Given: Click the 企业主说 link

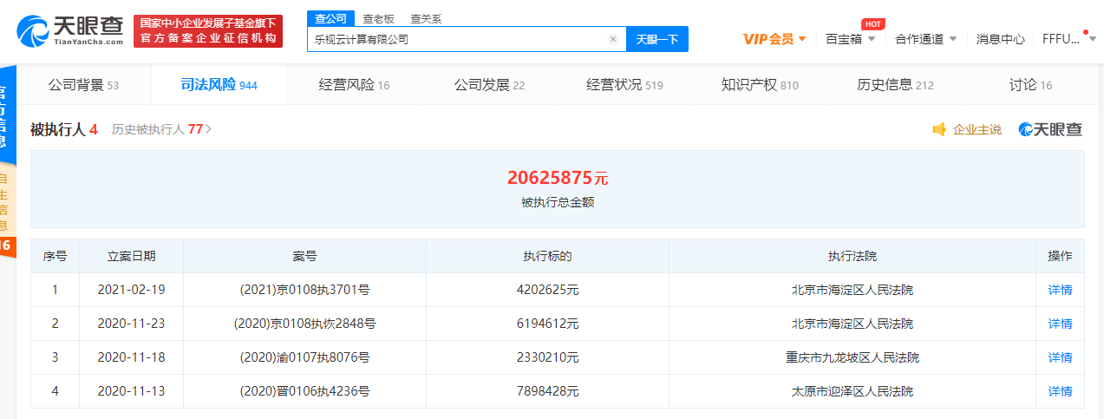Looking at the screenshot, I should [x=977, y=129].
